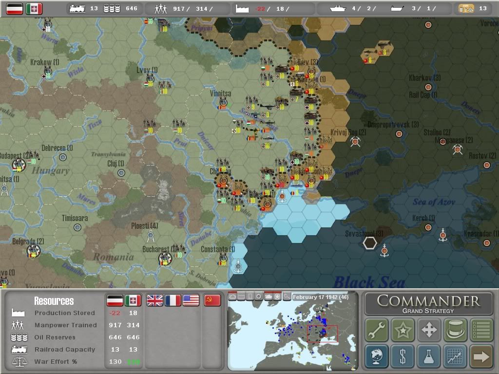Select the unit at Krakow
This screenshot has height=374, width=499.
point(48,73)
